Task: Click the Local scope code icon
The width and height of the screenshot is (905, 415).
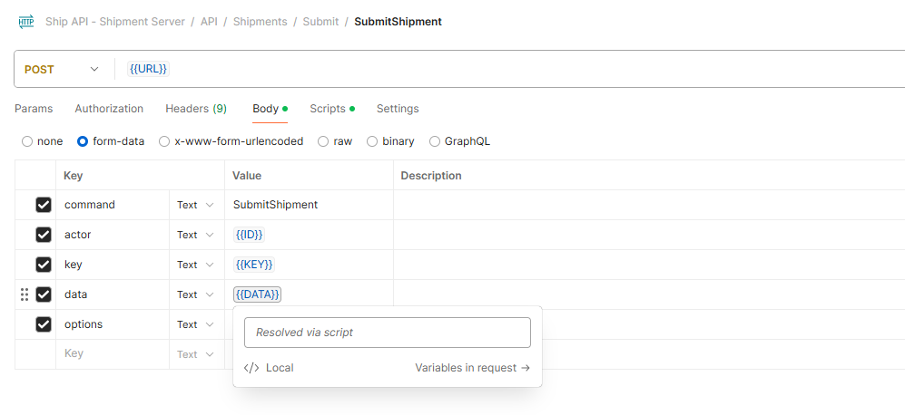Action: pos(251,368)
